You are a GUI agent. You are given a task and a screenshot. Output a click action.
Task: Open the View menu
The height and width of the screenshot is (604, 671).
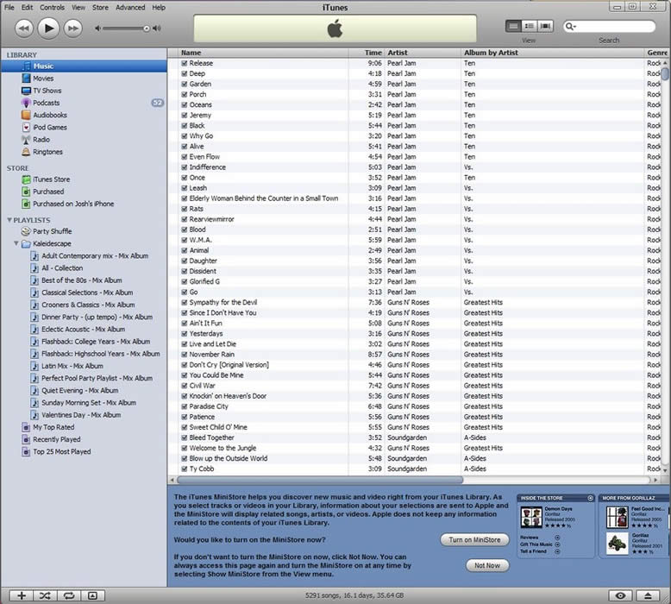pyautogui.click(x=78, y=7)
